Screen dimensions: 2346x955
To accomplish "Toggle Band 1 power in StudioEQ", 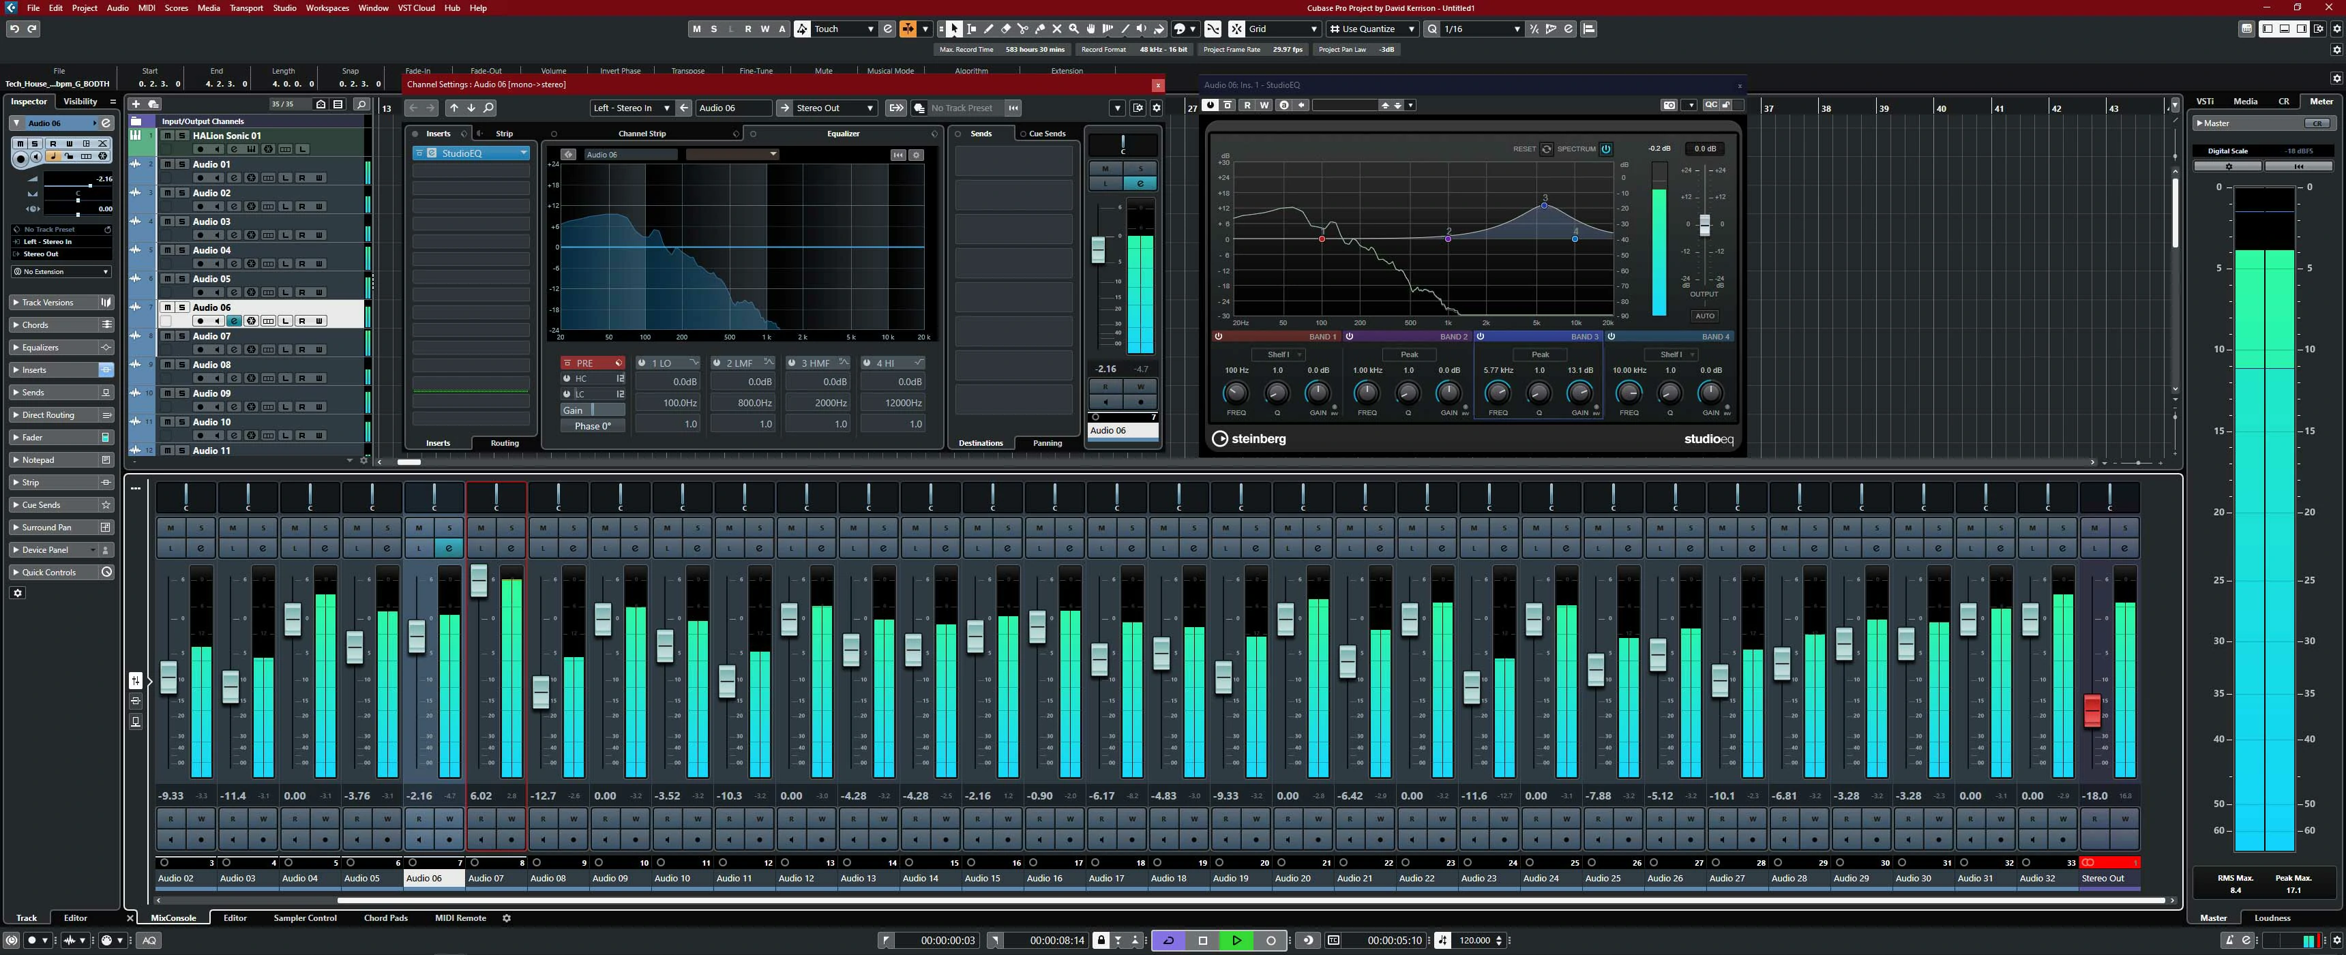I will point(1217,336).
